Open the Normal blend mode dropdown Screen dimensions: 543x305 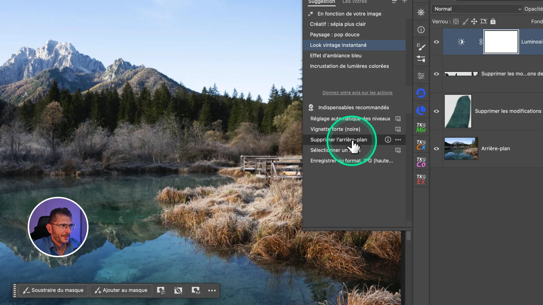477,9
